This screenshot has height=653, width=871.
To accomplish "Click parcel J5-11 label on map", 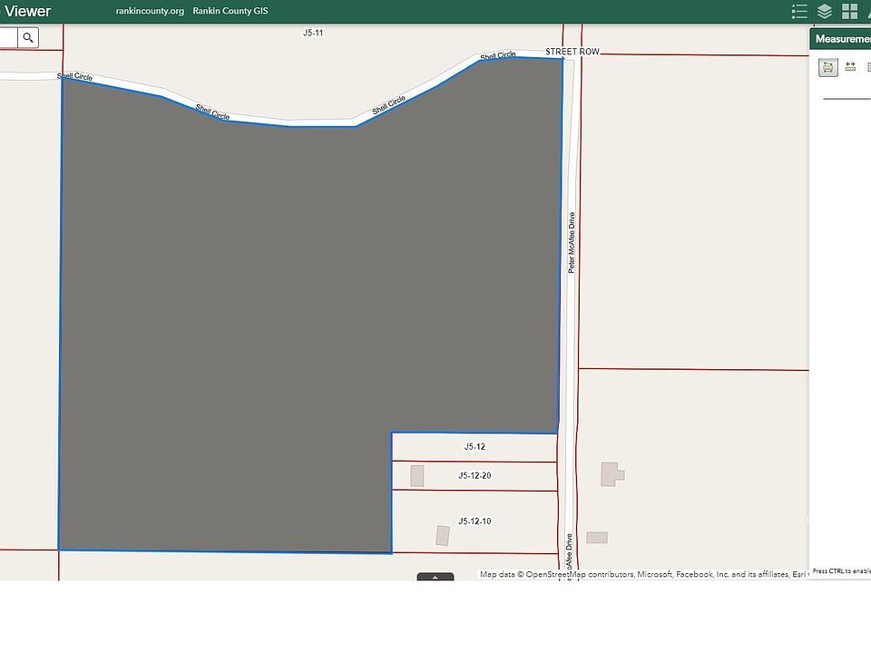I will [x=313, y=33].
